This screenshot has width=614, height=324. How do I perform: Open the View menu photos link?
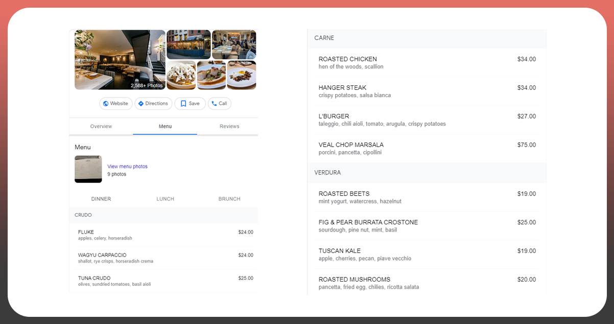point(127,167)
